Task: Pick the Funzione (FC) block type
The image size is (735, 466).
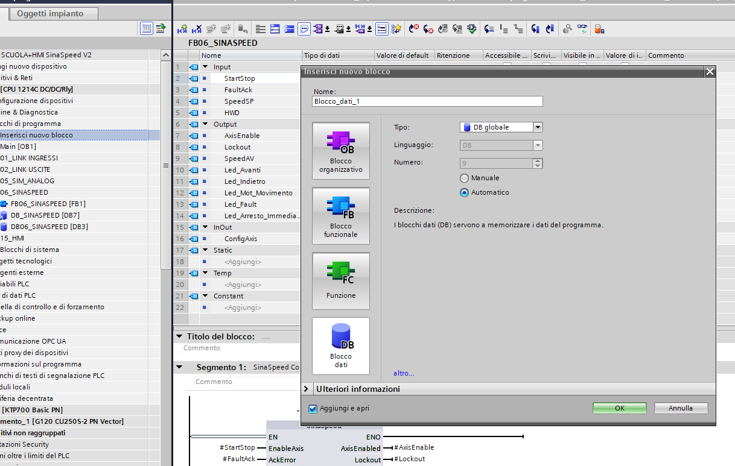Action: 340,280
